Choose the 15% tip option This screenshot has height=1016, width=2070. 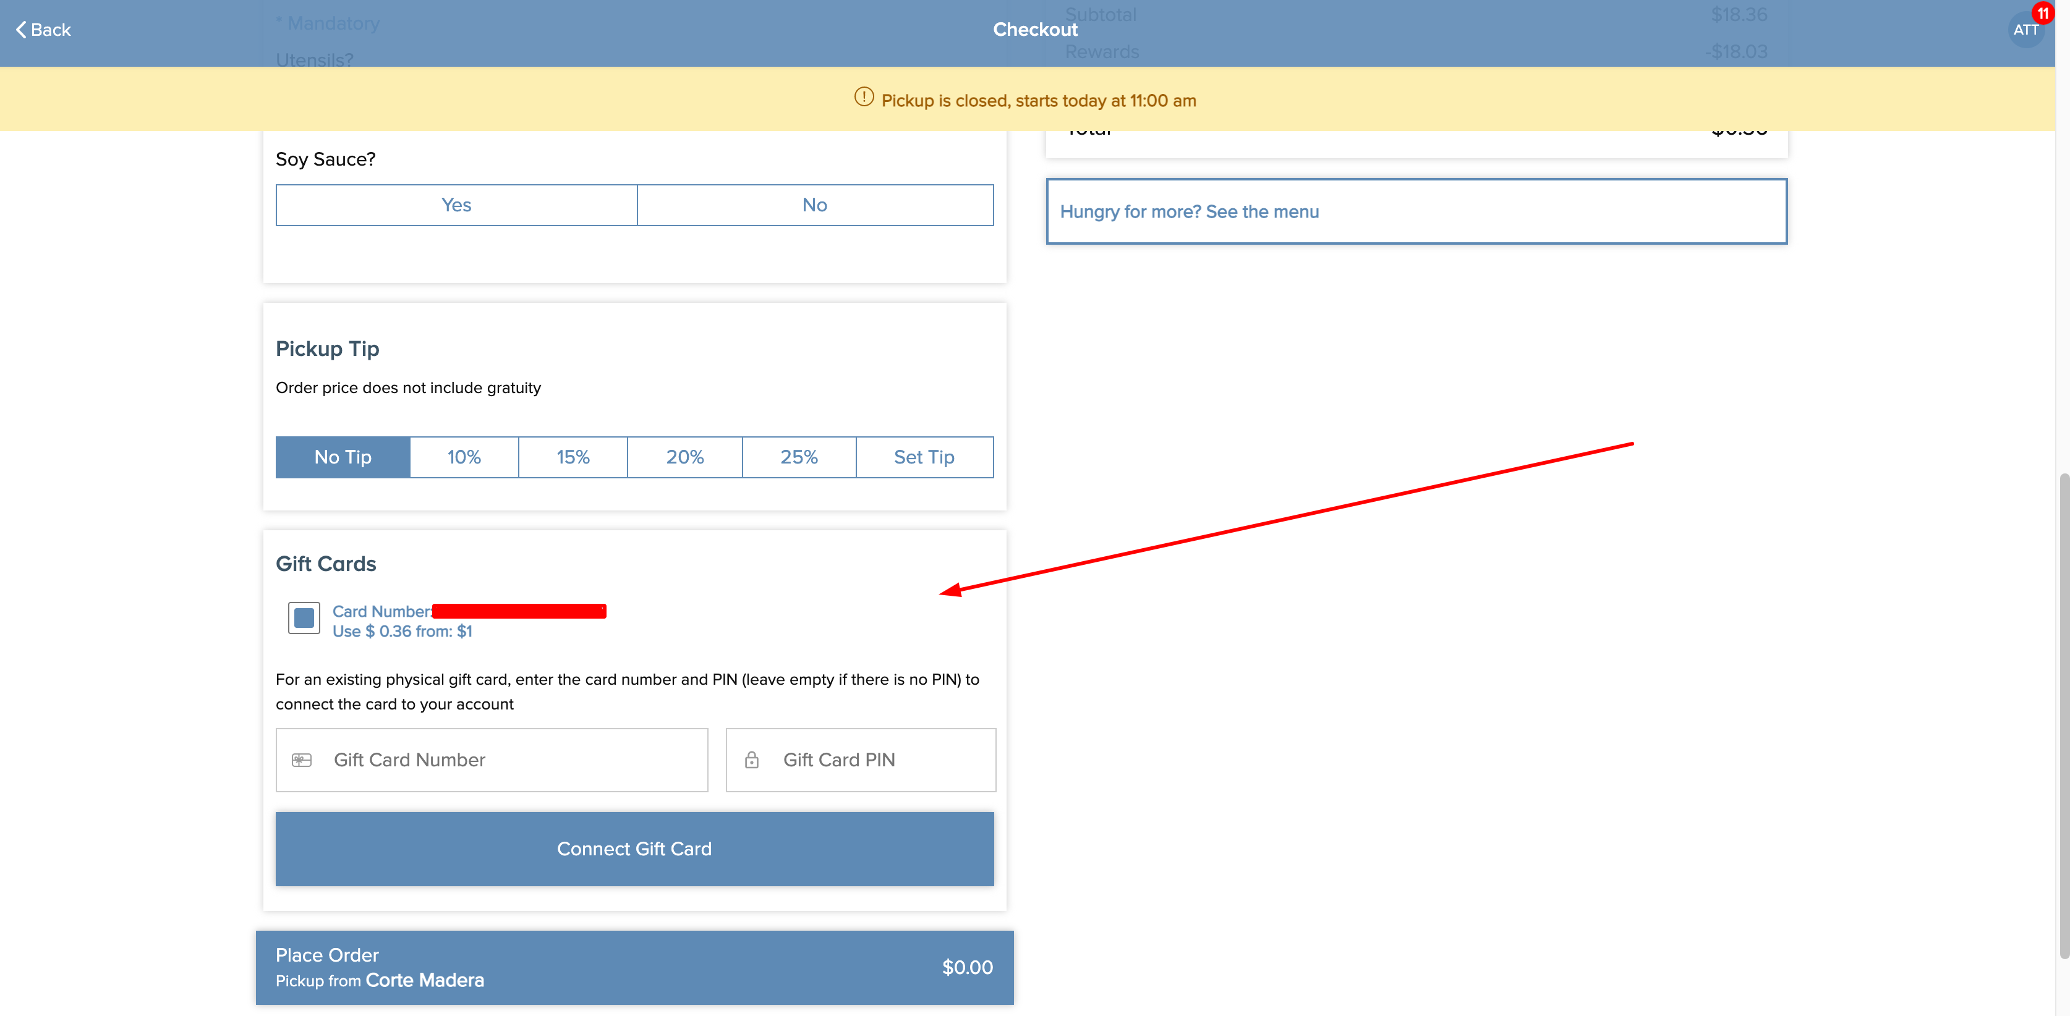pyautogui.click(x=573, y=457)
